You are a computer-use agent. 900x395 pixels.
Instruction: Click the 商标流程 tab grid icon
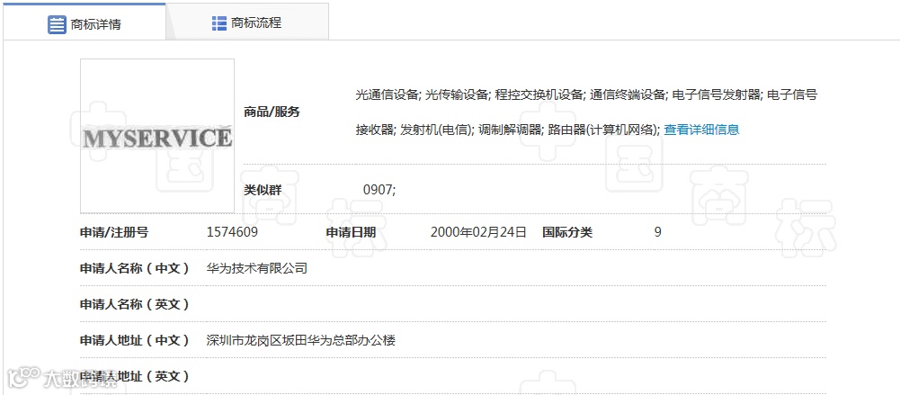coord(219,23)
